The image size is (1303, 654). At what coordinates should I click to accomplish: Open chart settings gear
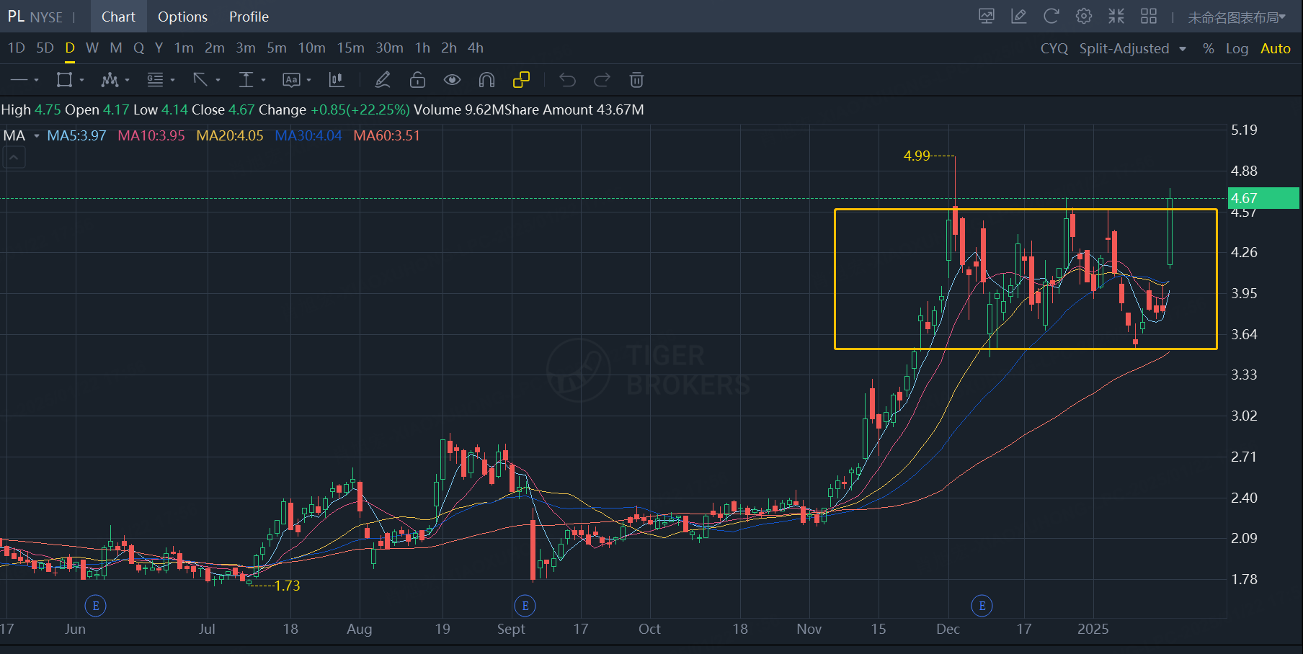pos(1084,17)
